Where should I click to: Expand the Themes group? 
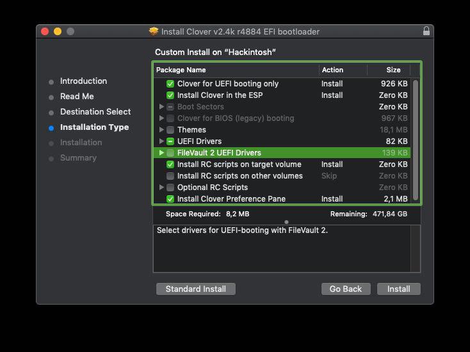[161, 130]
